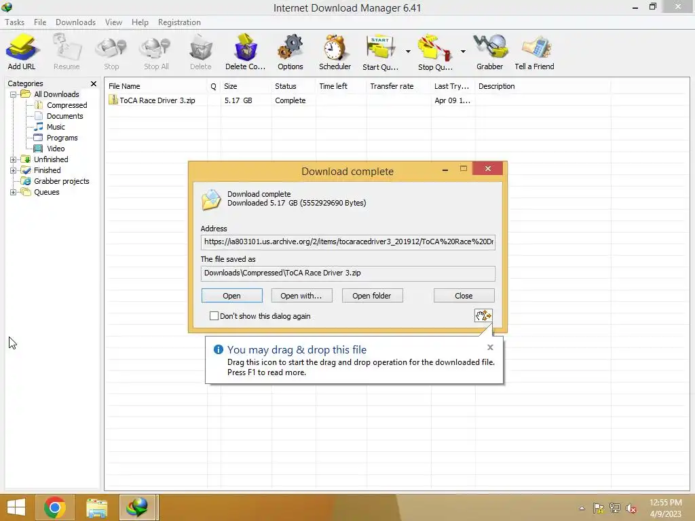695x521 pixels.
Task: Click the file saved as path field
Action: point(348,273)
